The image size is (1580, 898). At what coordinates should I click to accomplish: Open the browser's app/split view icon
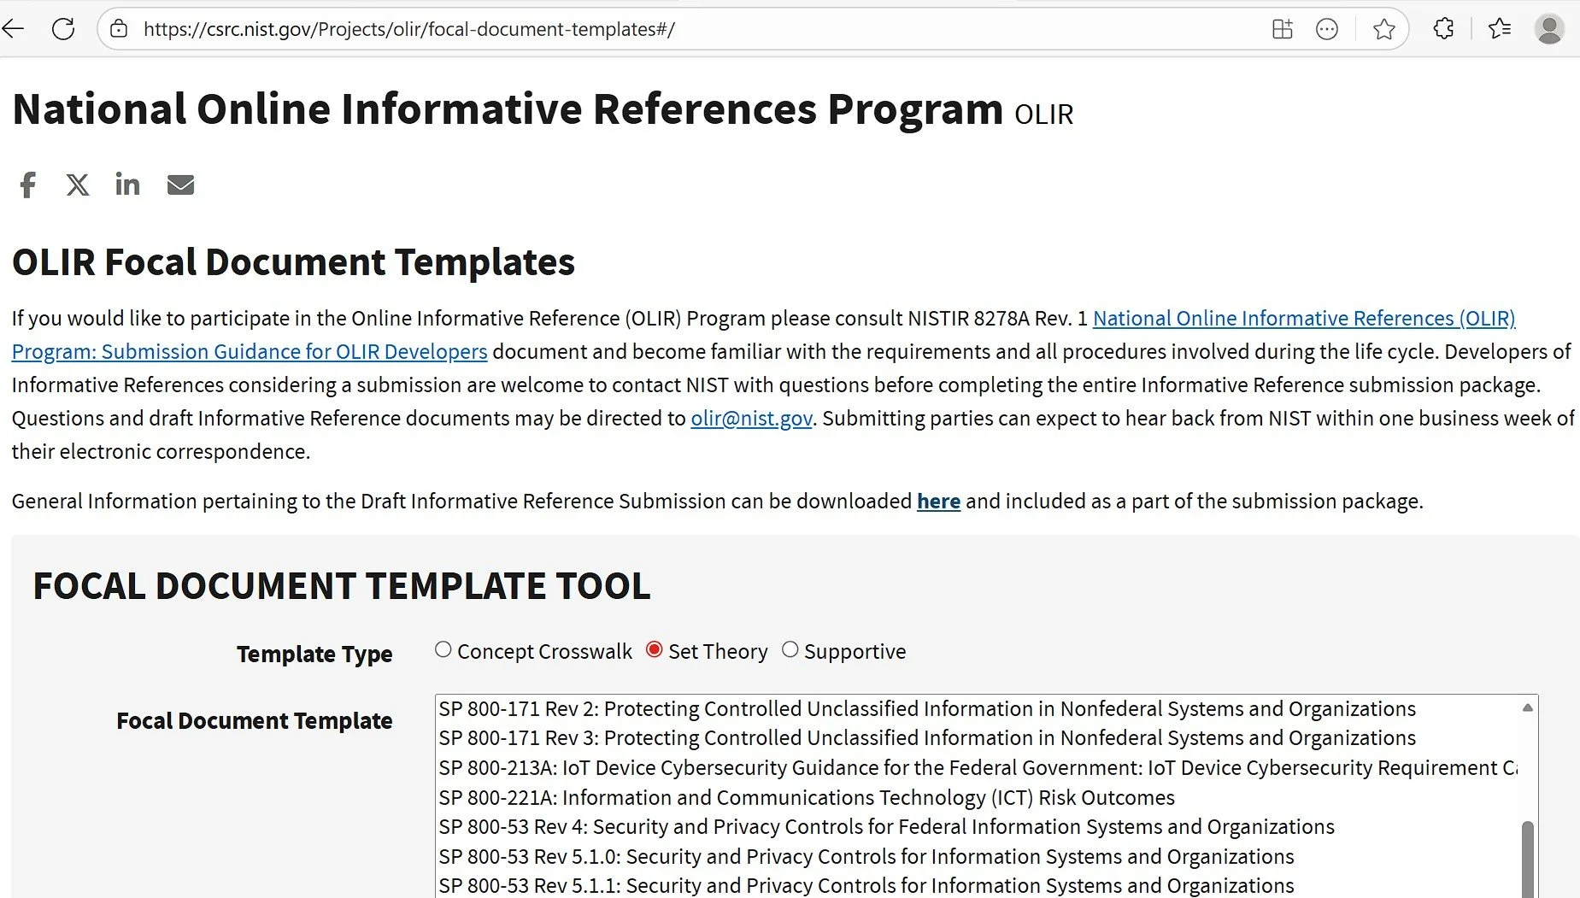coord(1282,29)
